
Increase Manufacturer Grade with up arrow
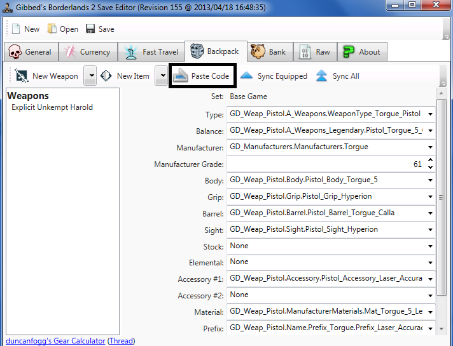(x=431, y=161)
